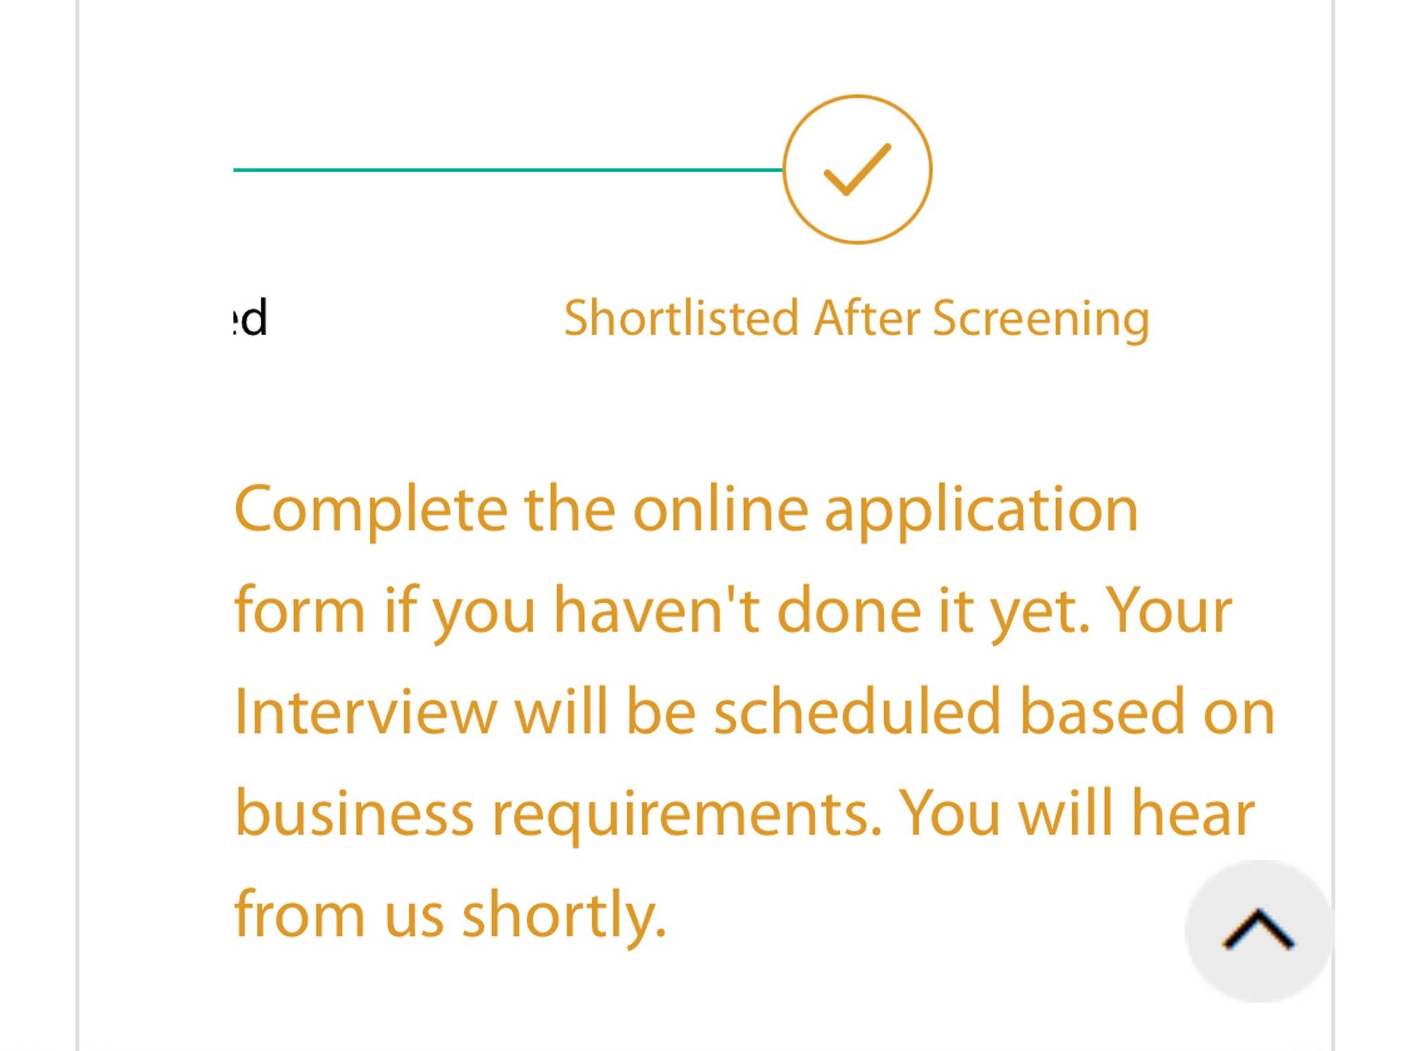Click the teal progress line
This screenshot has height=1051, width=1410.
(x=508, y=169)
